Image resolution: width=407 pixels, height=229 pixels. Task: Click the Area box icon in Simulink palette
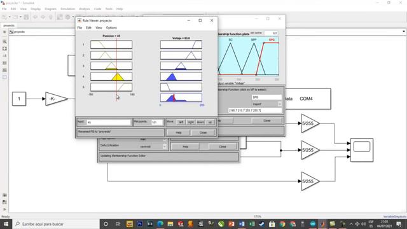[x=4, y=77]
